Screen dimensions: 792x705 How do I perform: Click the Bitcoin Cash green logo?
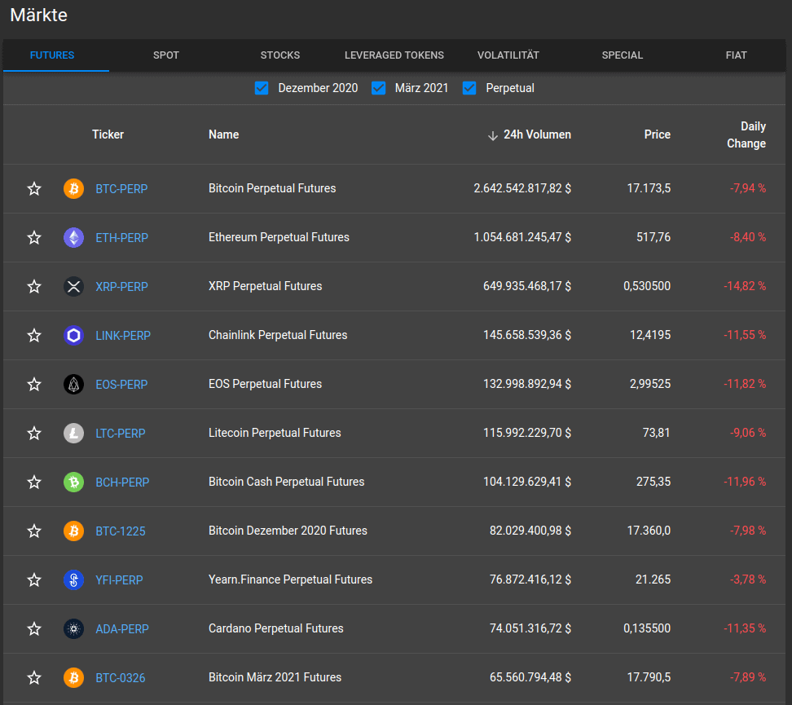(73, 482)
